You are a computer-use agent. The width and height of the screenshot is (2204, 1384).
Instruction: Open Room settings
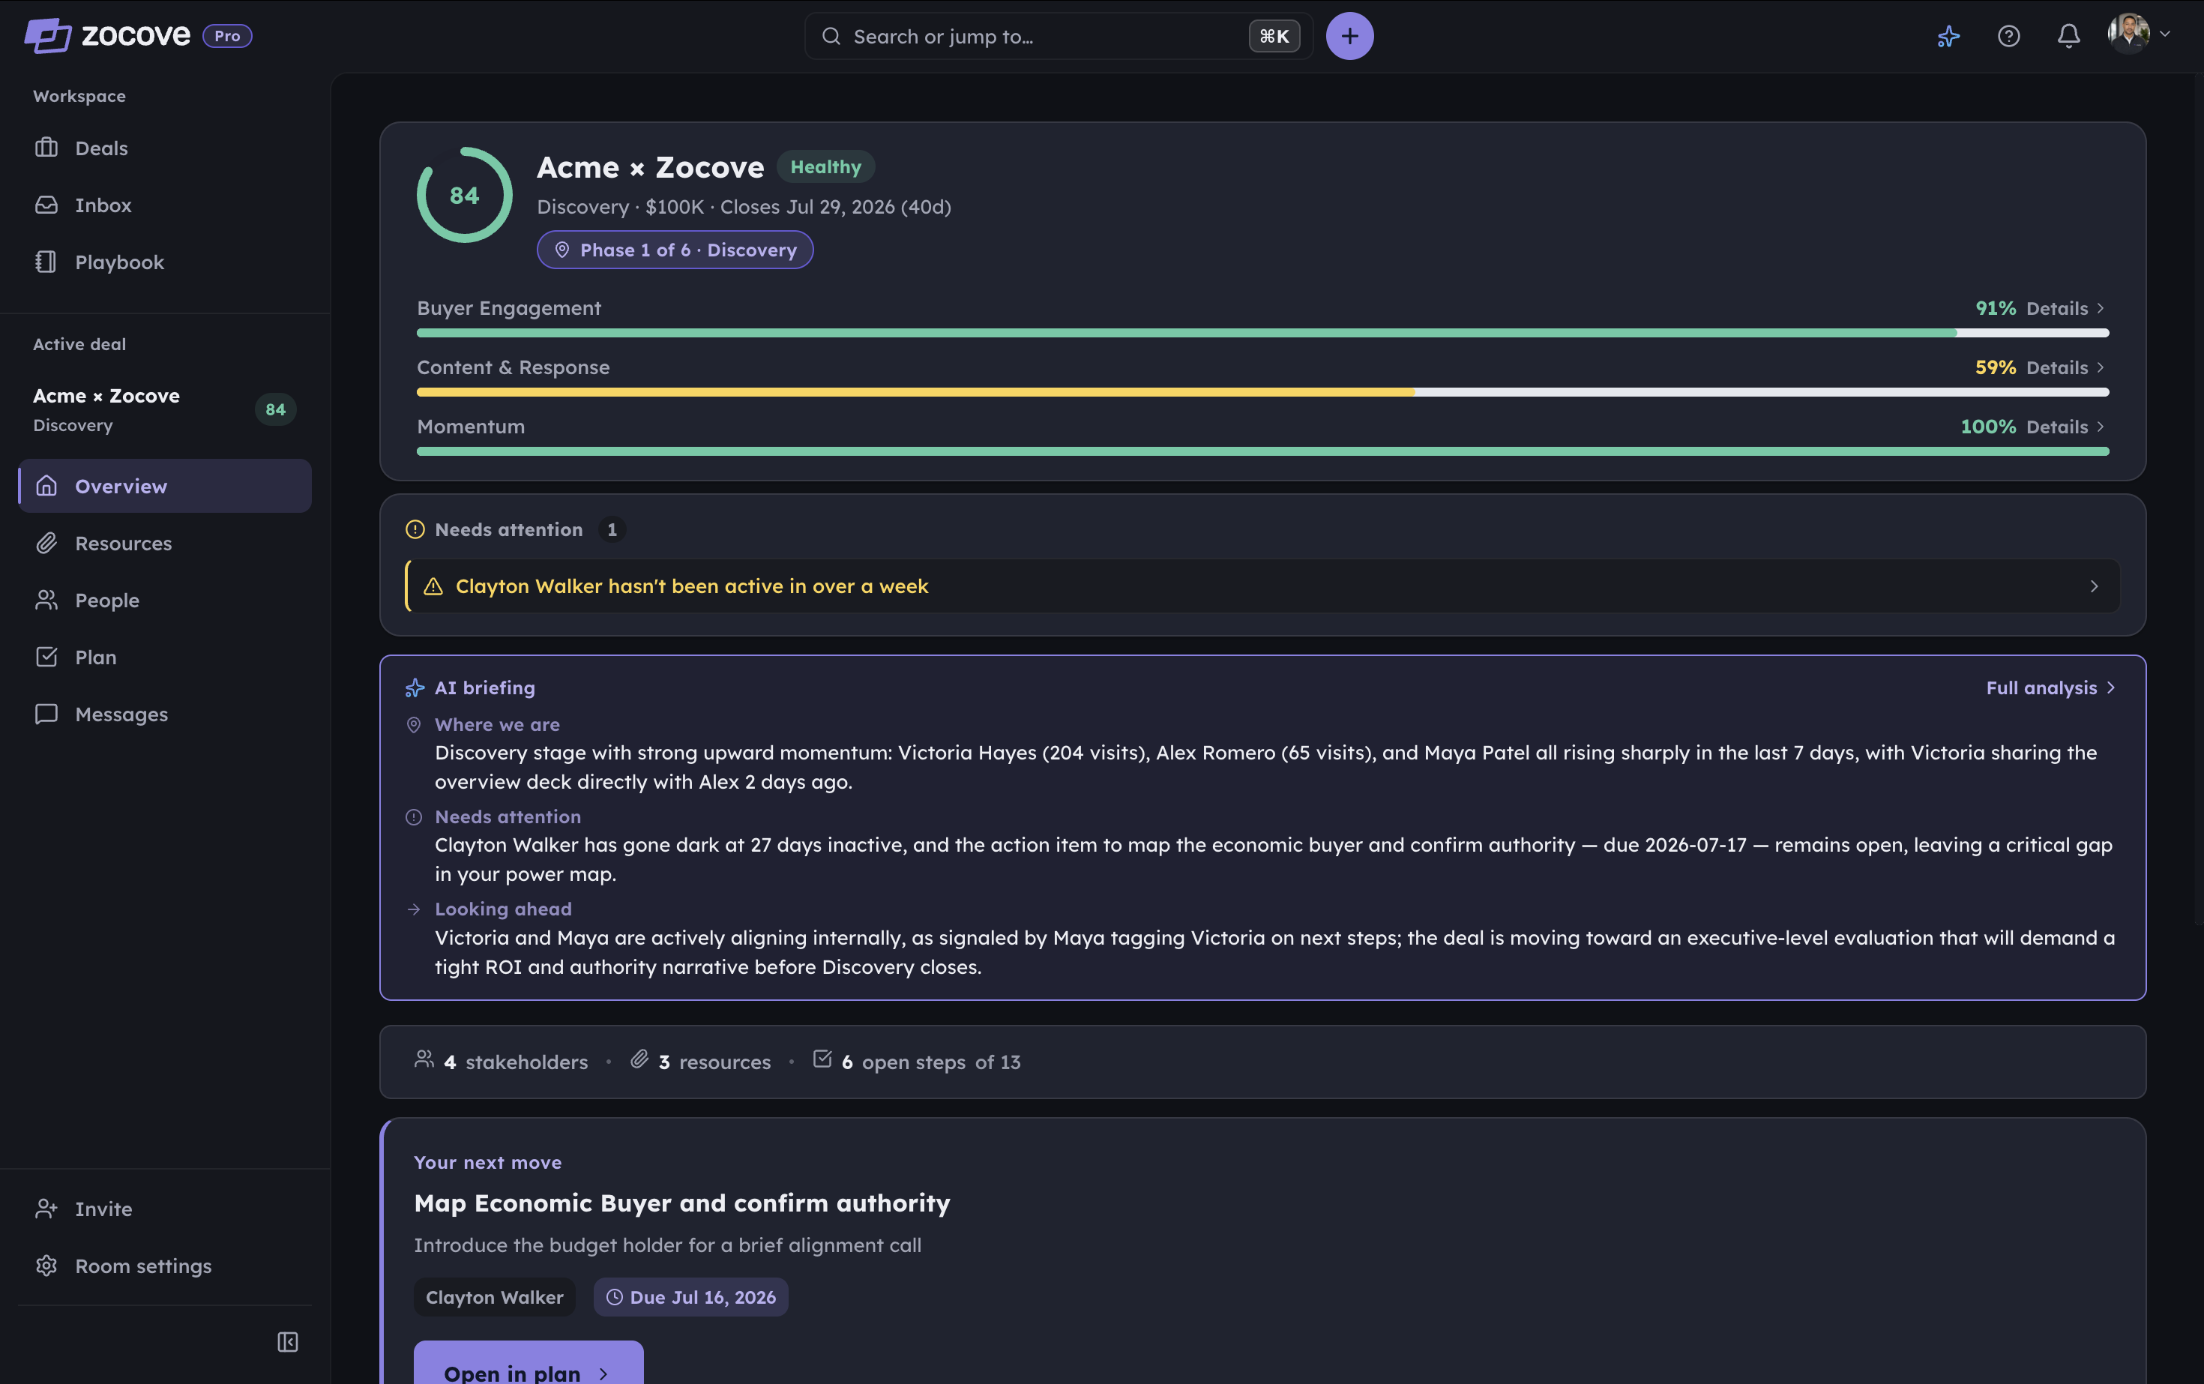click(x=165, y=1266)
